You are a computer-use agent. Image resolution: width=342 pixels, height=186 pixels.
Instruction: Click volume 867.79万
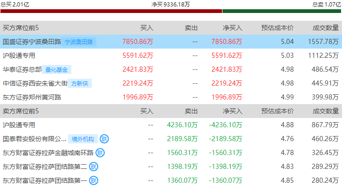[325, 125]
